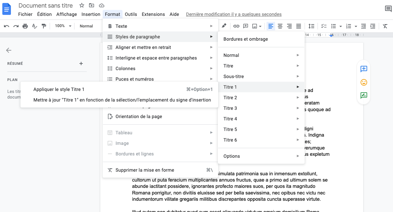Add a summary with the Résumé plus
The image size is (393, 212).
[81, 64]
